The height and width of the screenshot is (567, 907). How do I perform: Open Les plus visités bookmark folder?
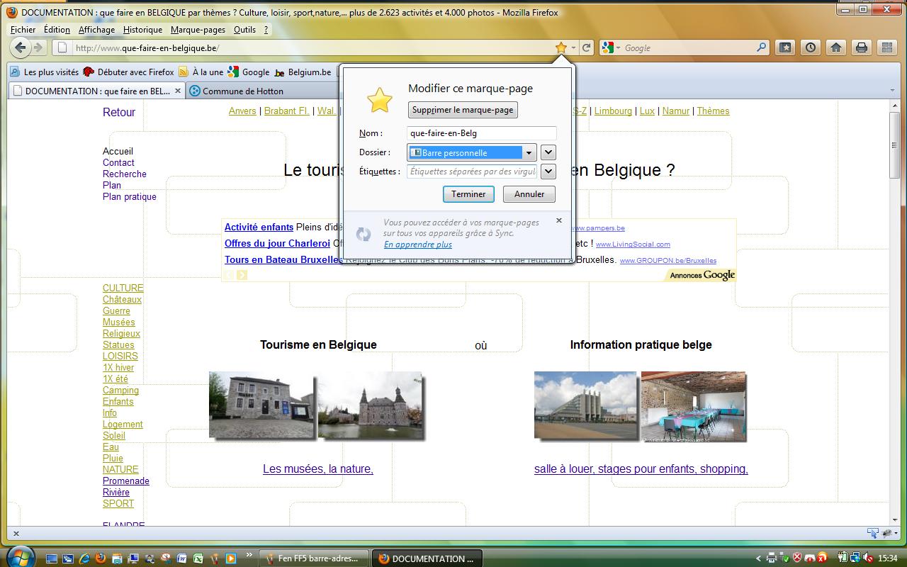coord(44,72)
